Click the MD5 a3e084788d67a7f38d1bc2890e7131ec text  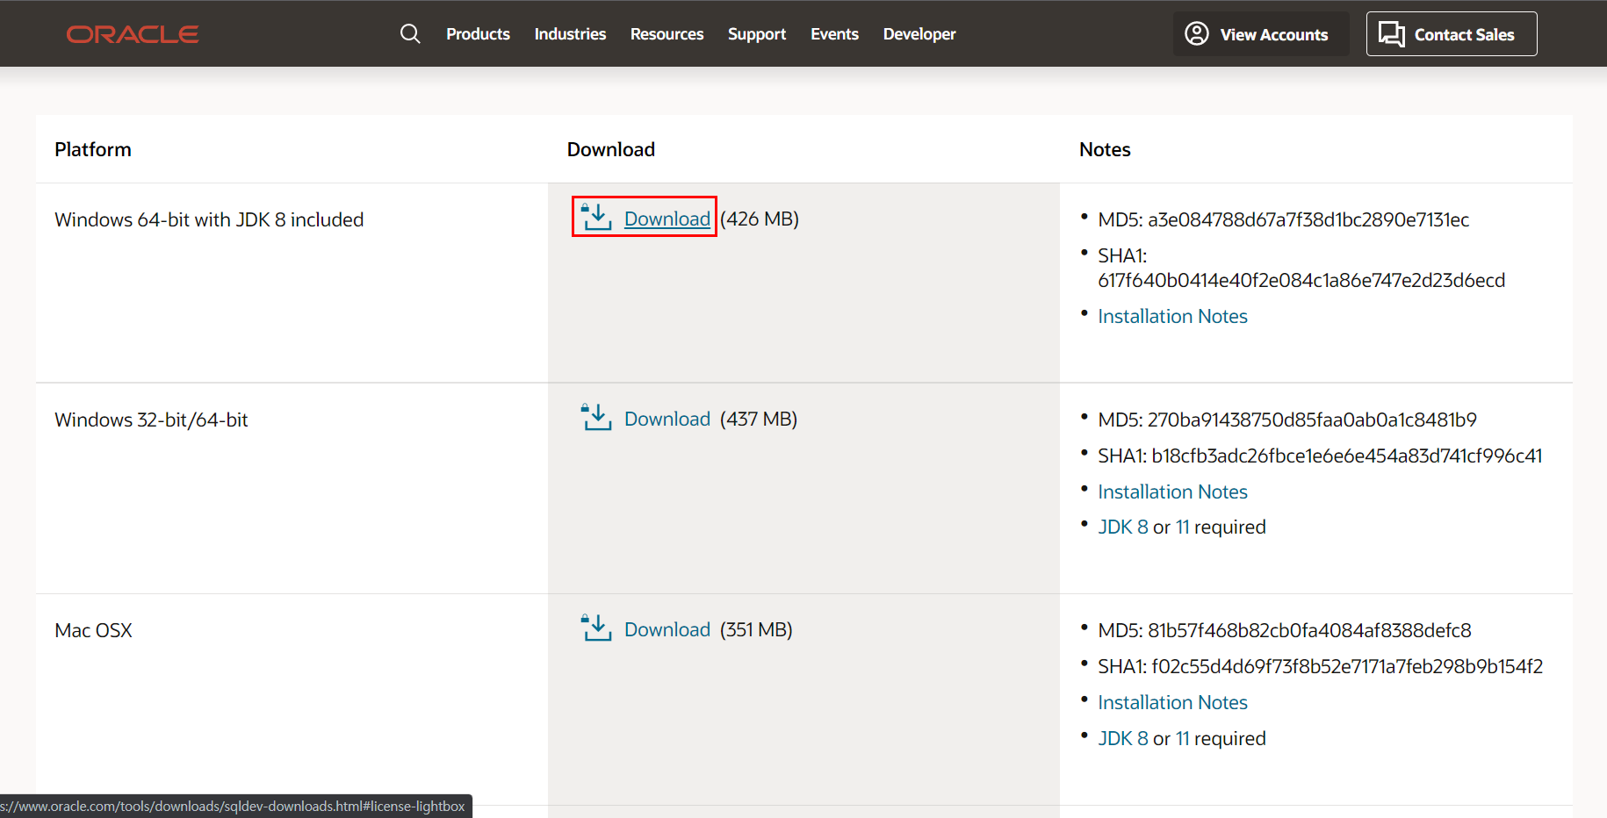[1283, 219]
